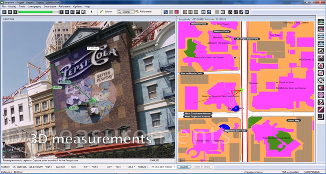
Task: Step back one picture
Action: tap(15, 12)
